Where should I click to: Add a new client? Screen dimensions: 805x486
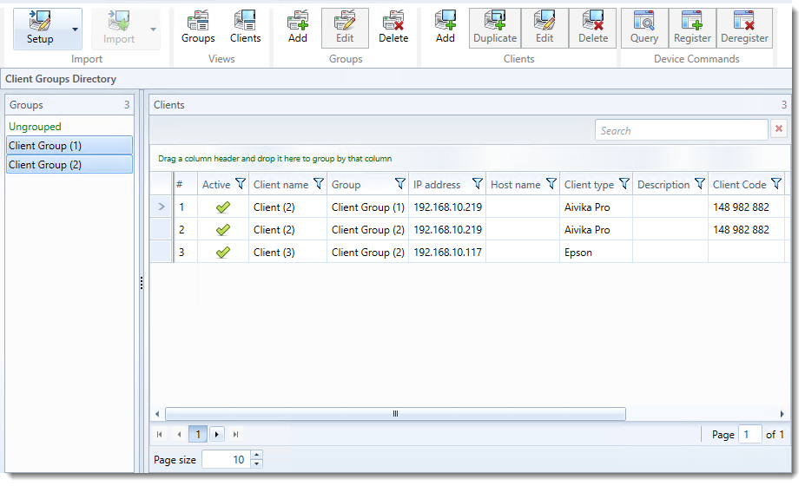pos(445,29)
